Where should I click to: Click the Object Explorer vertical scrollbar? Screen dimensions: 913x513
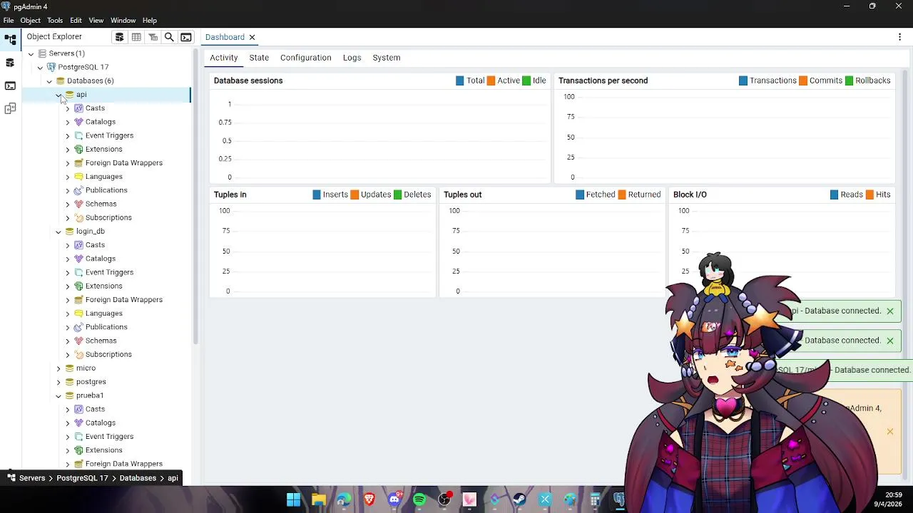pyautogui.click(x=195, y=196)
